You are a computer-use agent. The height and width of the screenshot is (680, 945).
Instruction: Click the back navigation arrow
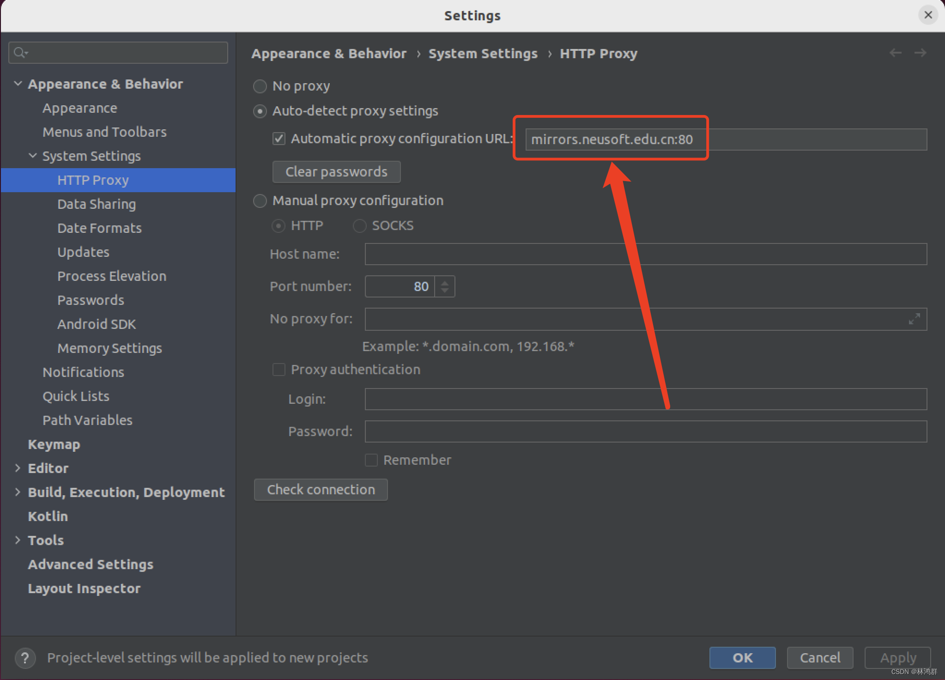click(x=895, y=53)
